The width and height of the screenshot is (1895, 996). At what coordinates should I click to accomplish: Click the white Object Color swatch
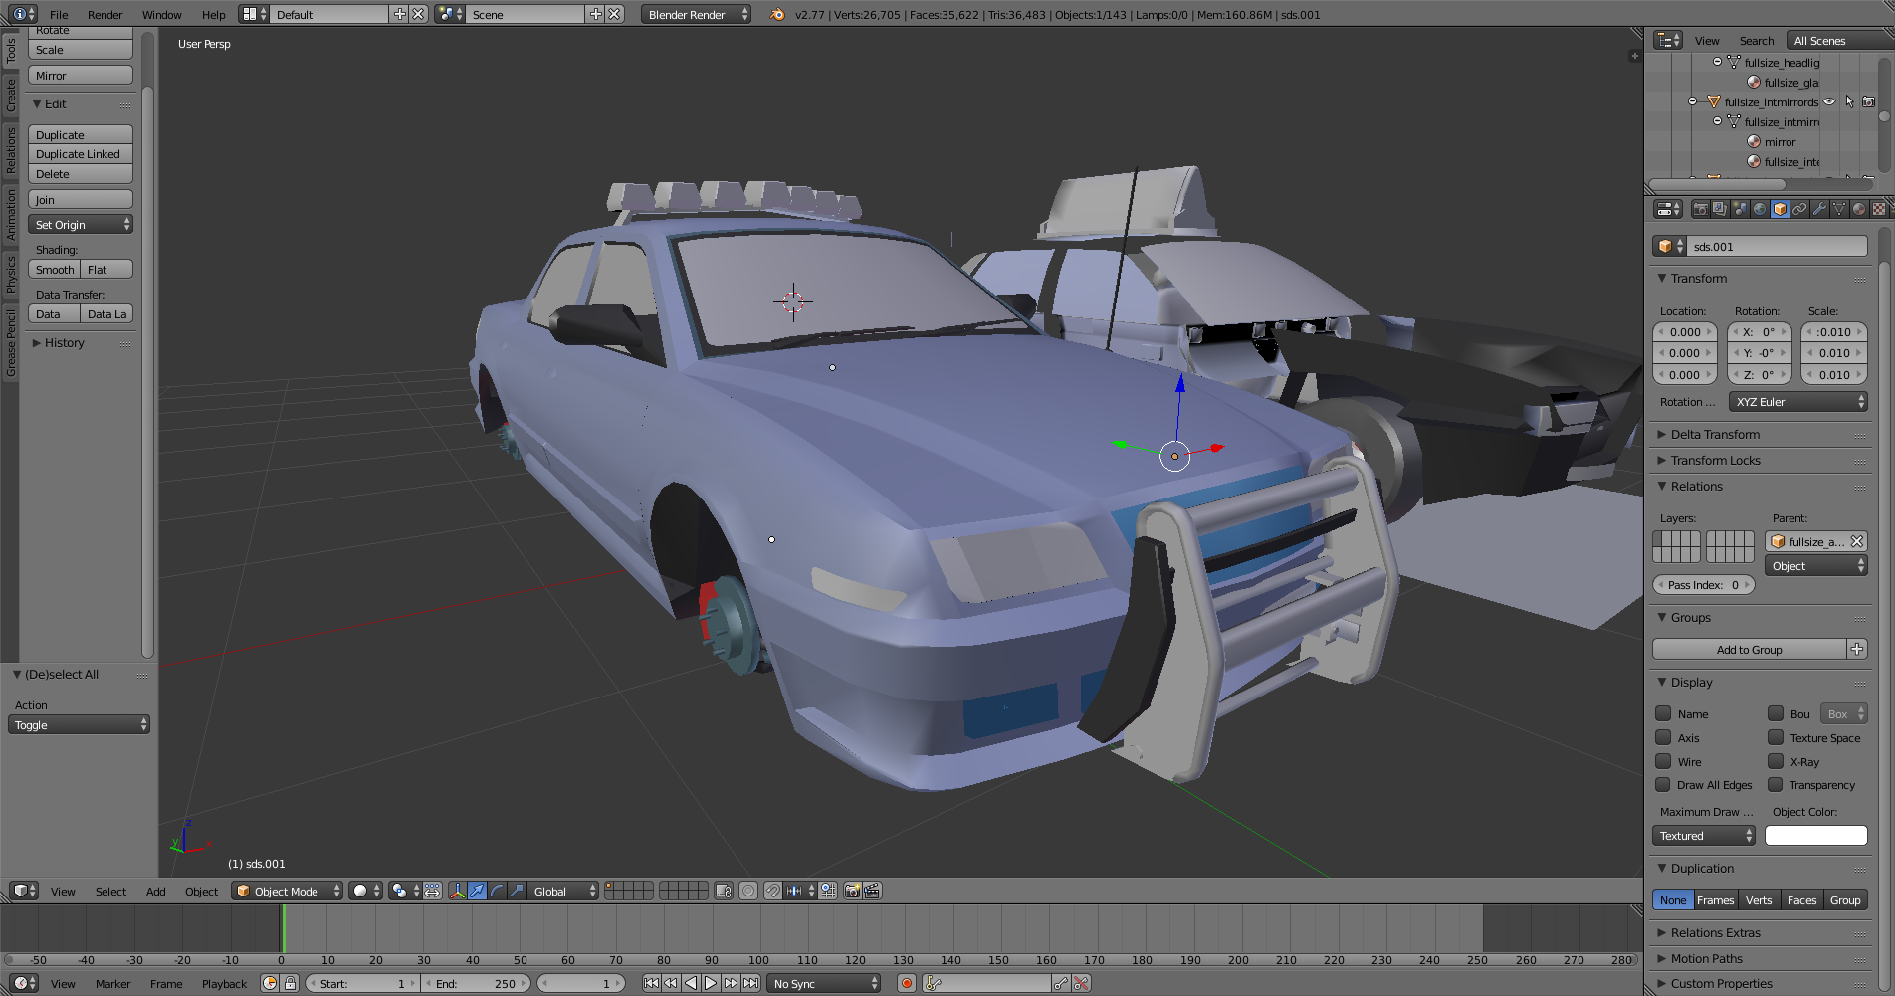[x=1815, y=836]
